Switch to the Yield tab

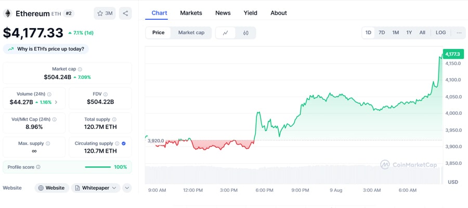coord(251,13)
